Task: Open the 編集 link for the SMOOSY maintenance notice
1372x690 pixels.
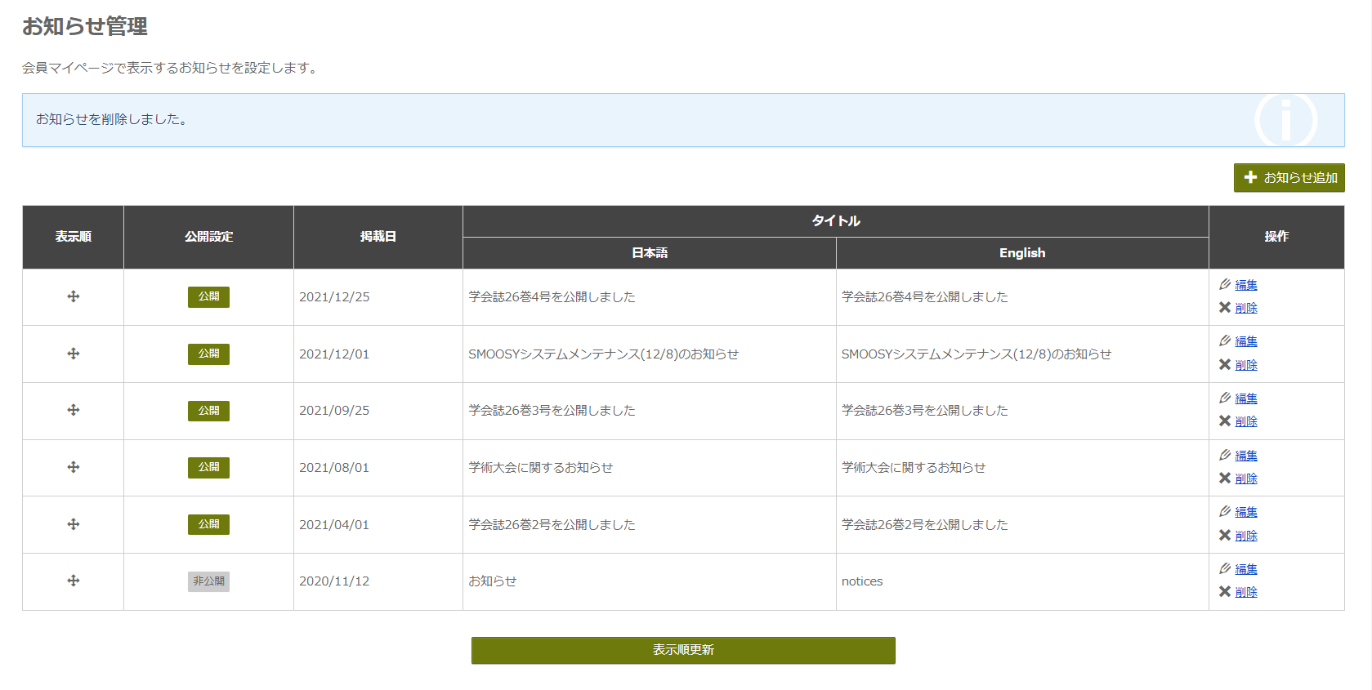Action: coord(1246,341)
